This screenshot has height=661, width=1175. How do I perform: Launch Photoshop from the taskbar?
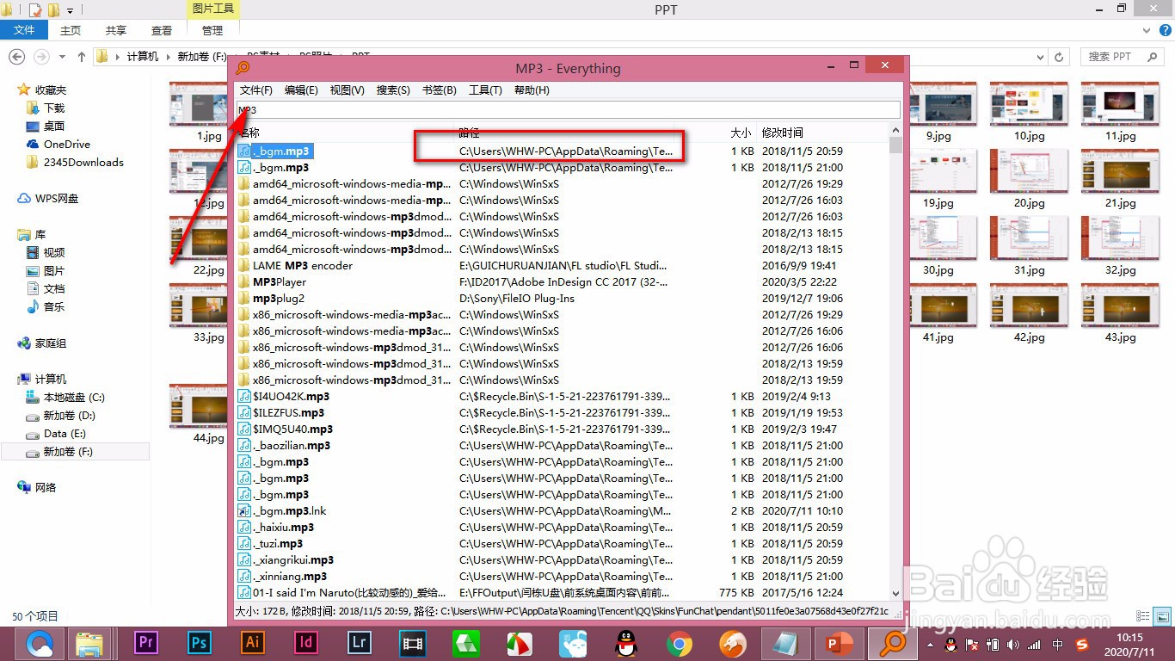[200, 643]
